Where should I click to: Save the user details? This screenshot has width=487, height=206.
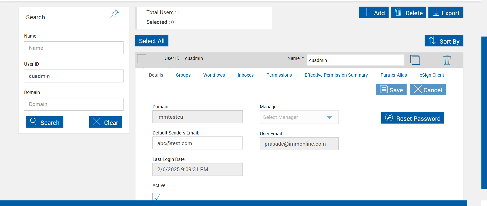click(x=391, y=90)
